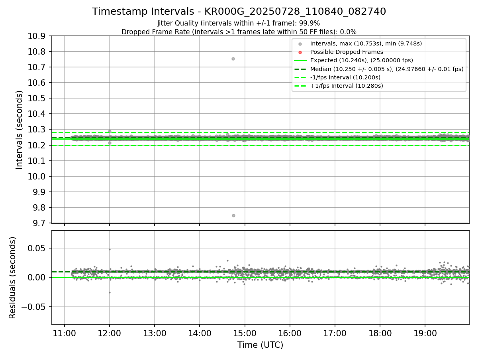
Task: Click the outlier point just below 10.3 at 12:00
Action: pyautogui.click(x=110, y=131)
